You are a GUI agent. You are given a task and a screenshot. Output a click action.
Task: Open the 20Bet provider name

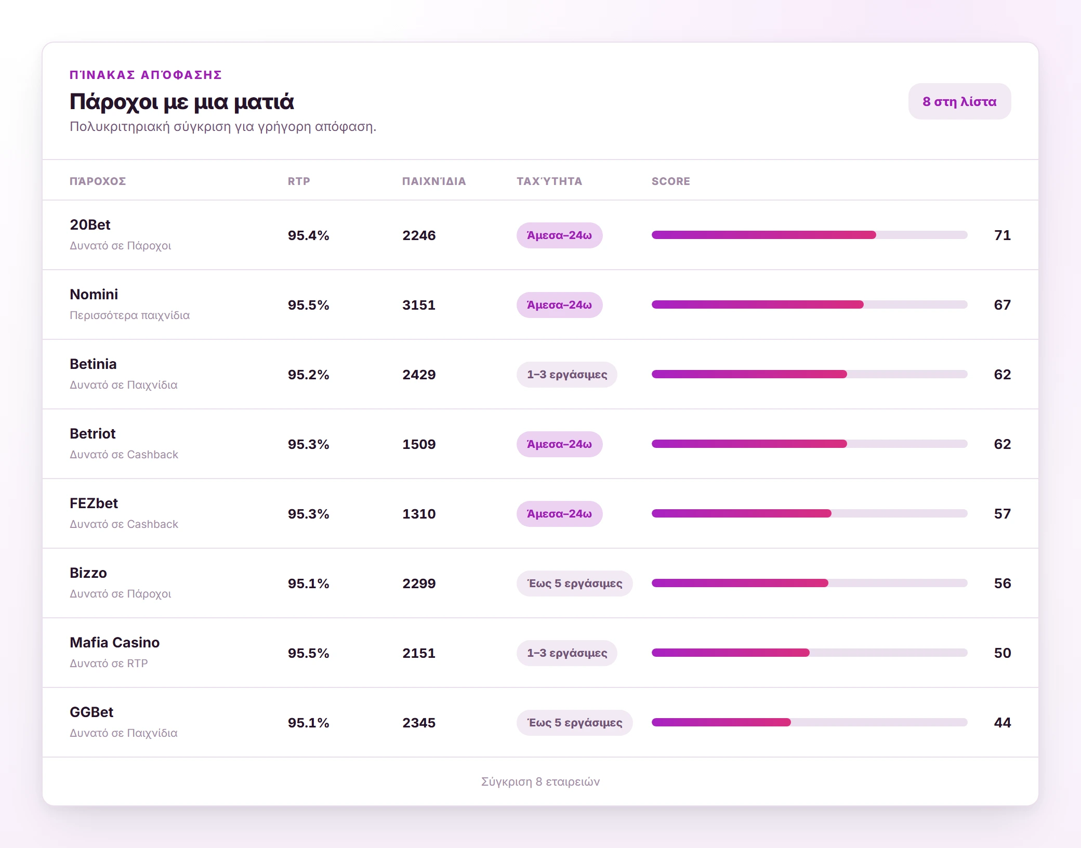[x=90, y=225]
